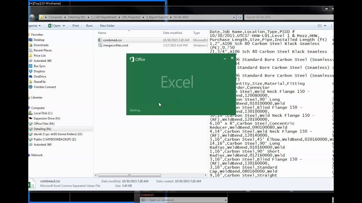This screenshot has height=203, width=362.
Task: Close the Excel splash screen
Action: coord(232,58)
